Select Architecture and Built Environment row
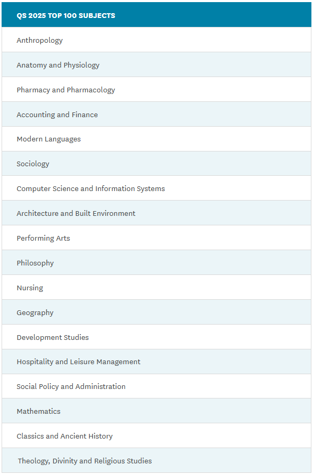The width and height of the screenshot is (313, 475). [156, 213]
